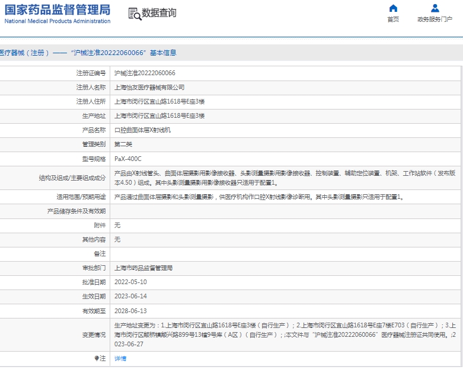The width and height of the screenshot is (463, 370).
Task: Click the 生产地址 label
Action: coord(94,115)
